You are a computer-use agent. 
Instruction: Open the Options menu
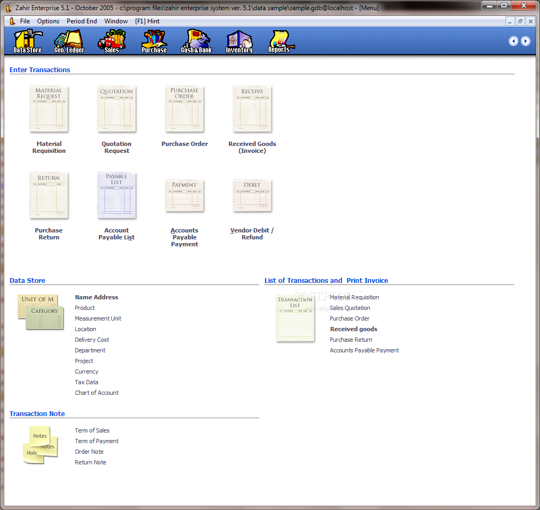[x=48, y=21]
